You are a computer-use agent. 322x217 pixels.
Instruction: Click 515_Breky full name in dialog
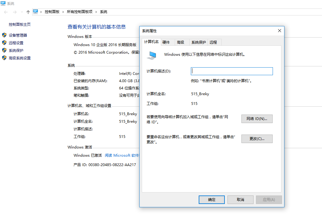pos(200,94)
